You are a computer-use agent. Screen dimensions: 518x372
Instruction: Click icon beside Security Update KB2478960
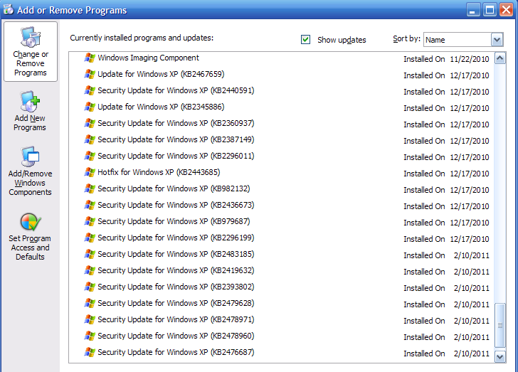(x=90, y=336)
